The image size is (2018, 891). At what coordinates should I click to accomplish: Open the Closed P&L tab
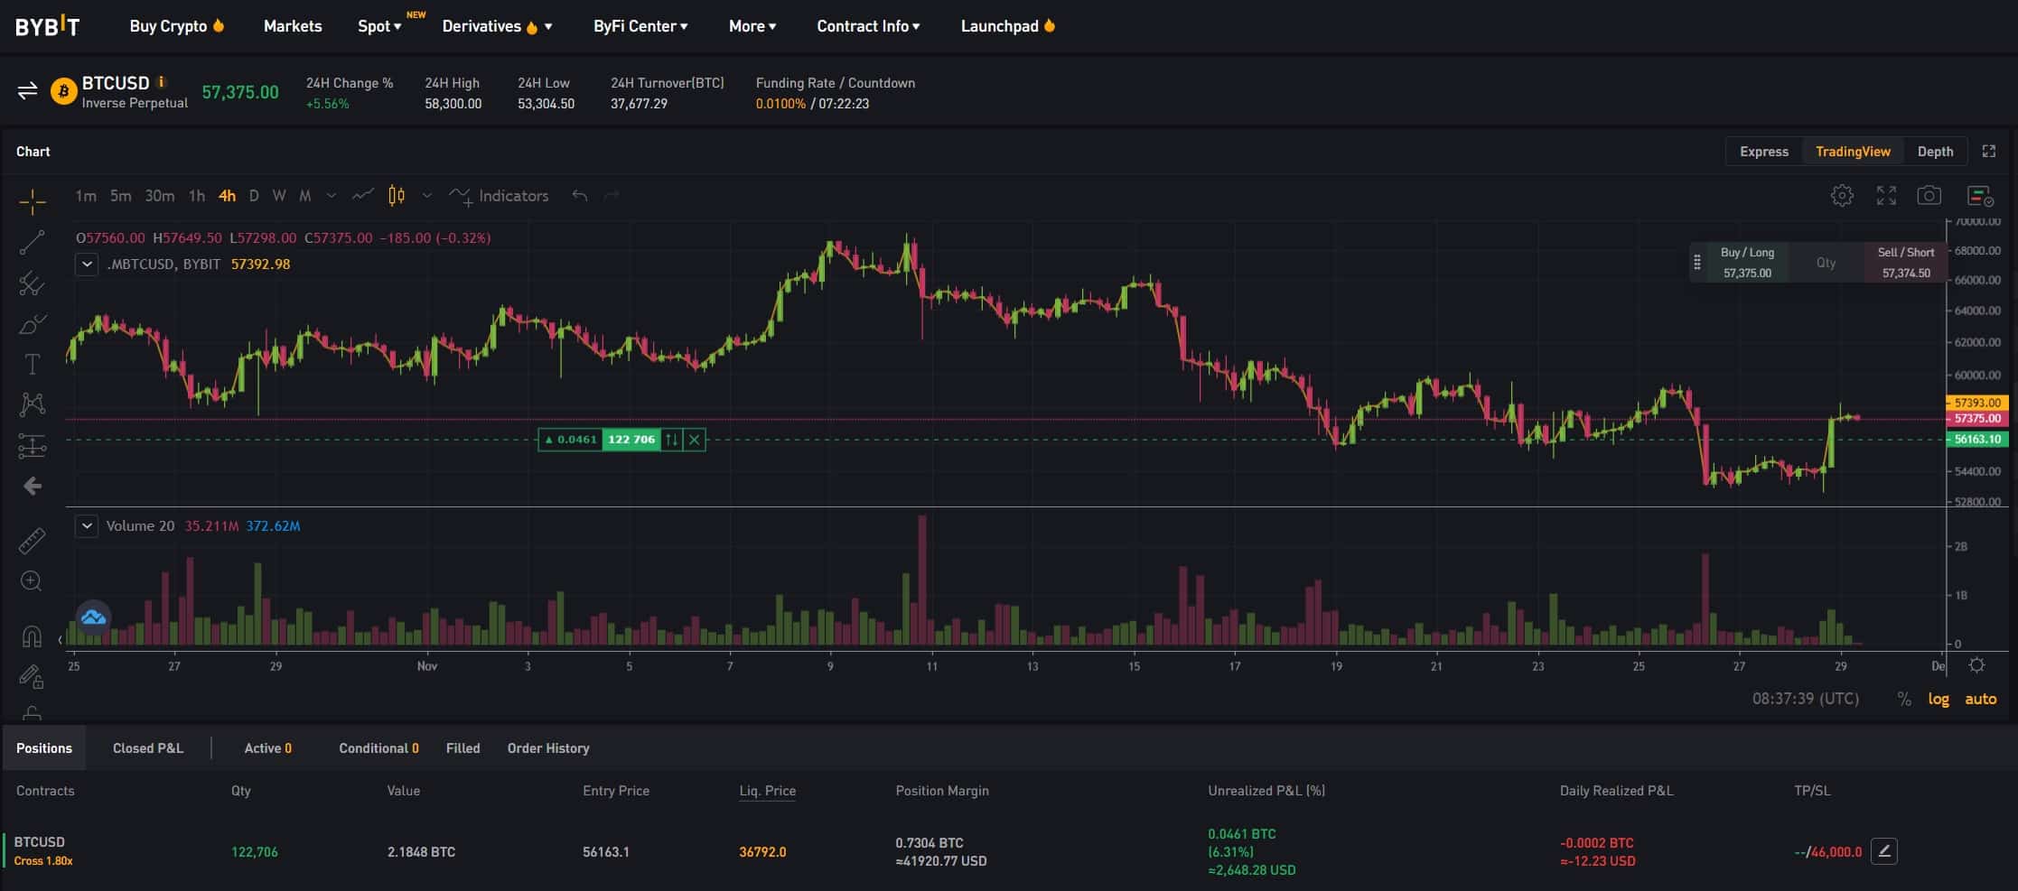148,748
